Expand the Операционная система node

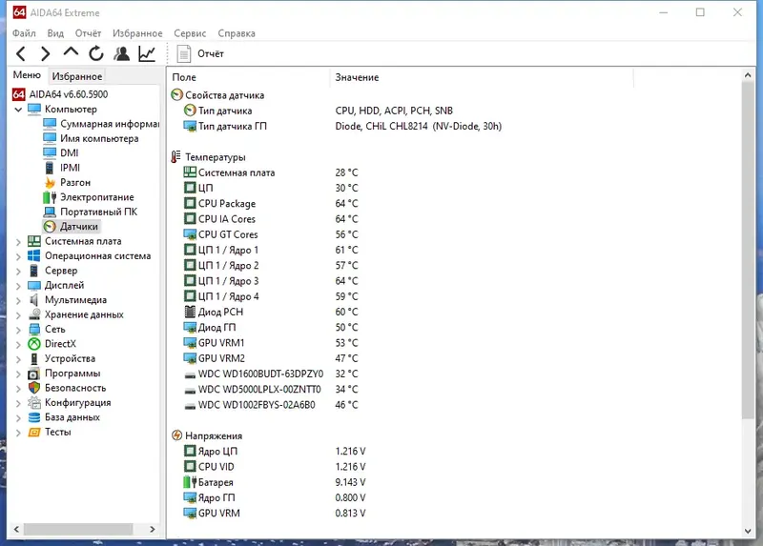tap(18, 256)
